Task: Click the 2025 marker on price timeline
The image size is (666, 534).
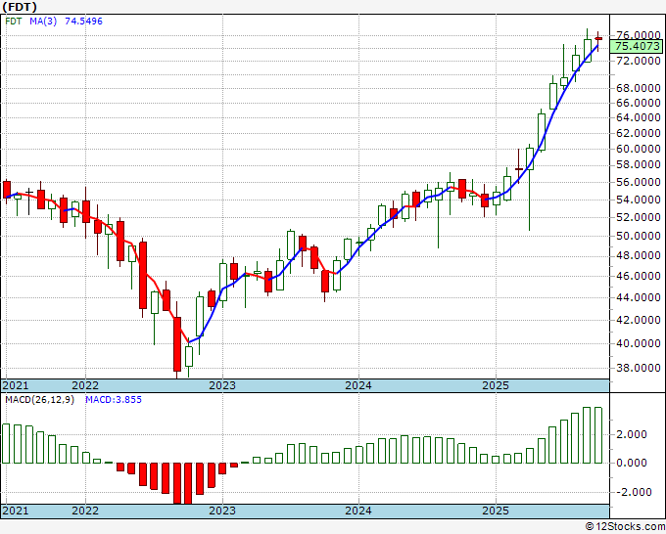Action: pyautogui.click(x=496, y=385)
